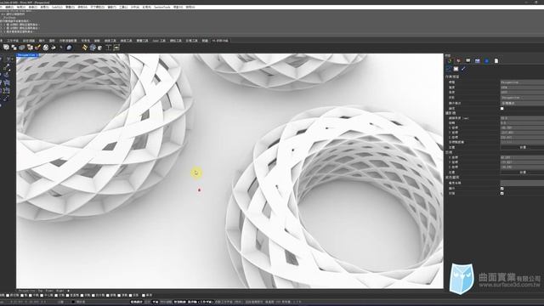Toggle the 中心點 osnap checkbox
This screenshot has height=306, width=544.
click(x=42, y=295)
